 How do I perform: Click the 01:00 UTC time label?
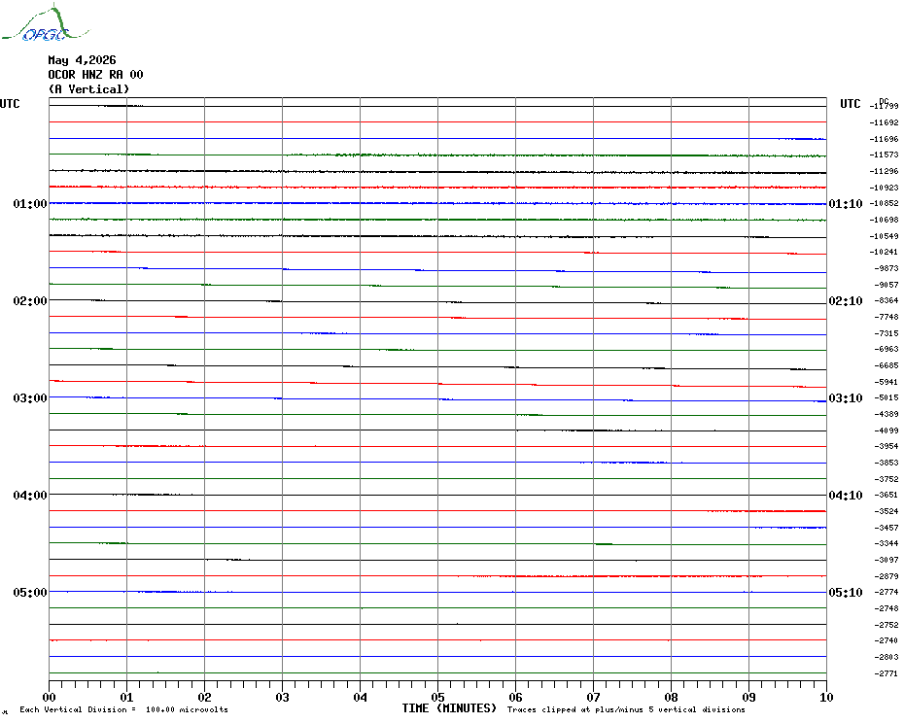[x=30, y=203]
